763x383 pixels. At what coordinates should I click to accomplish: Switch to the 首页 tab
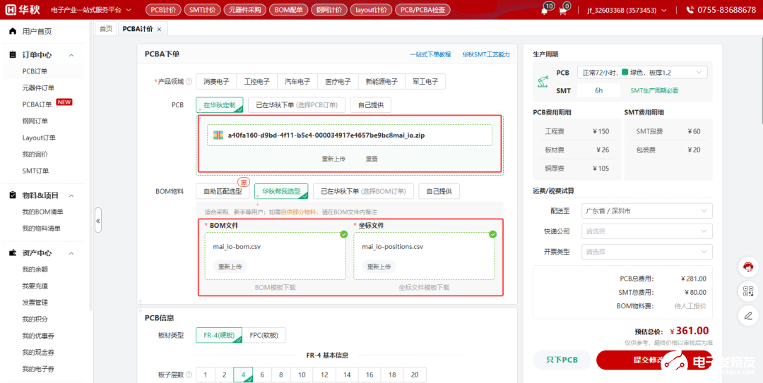pos(105,29)
